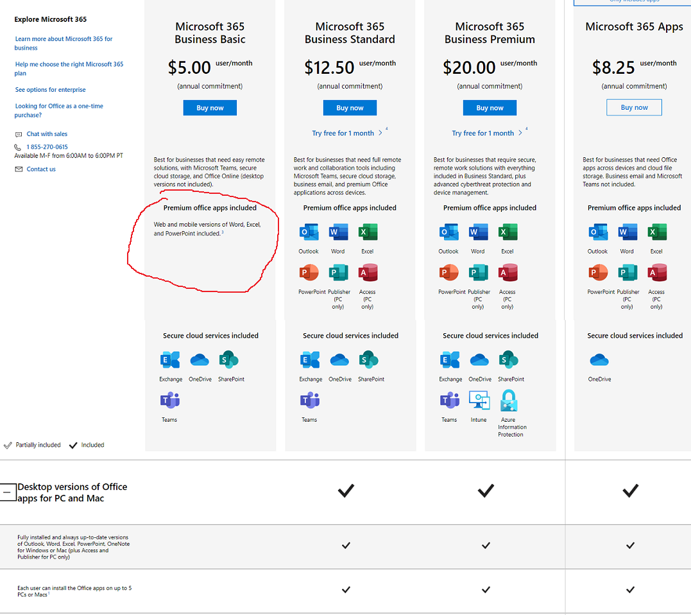Click Web and mobile versions of Word text
Image resolution: width=691 pixels, height=615 pixels.
coord(207,229)
